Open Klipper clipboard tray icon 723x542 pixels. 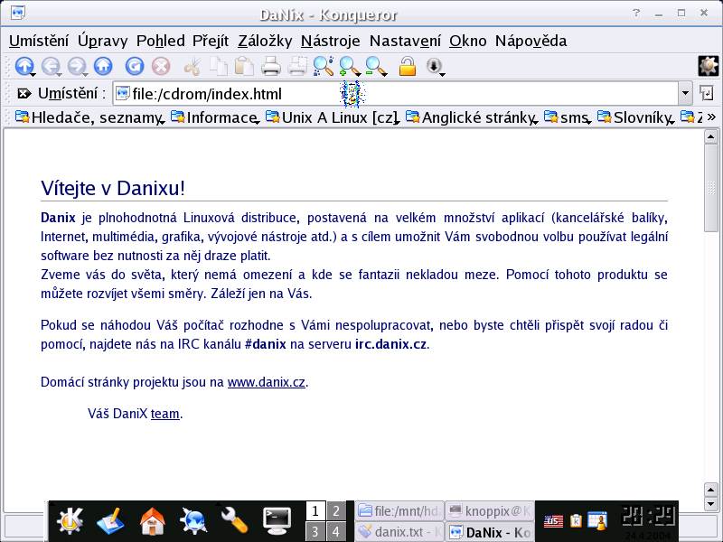576,521
